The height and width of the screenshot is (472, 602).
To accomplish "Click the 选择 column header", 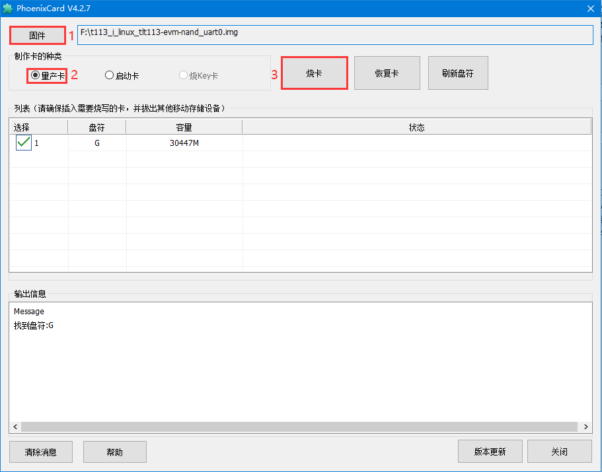I will [x=38, y=127].
